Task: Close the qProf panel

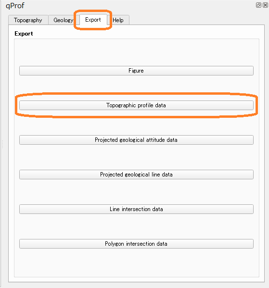Action: click(x=265, y=5)
